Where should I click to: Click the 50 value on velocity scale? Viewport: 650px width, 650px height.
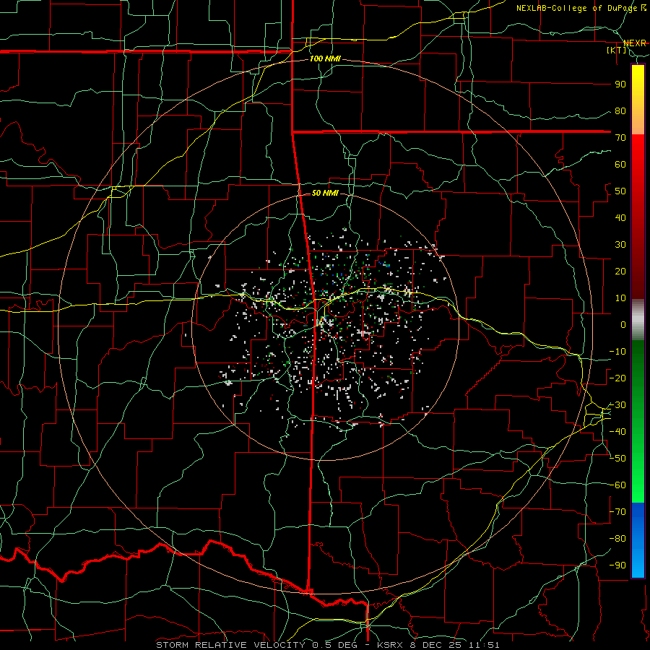[x=620, y=191]
